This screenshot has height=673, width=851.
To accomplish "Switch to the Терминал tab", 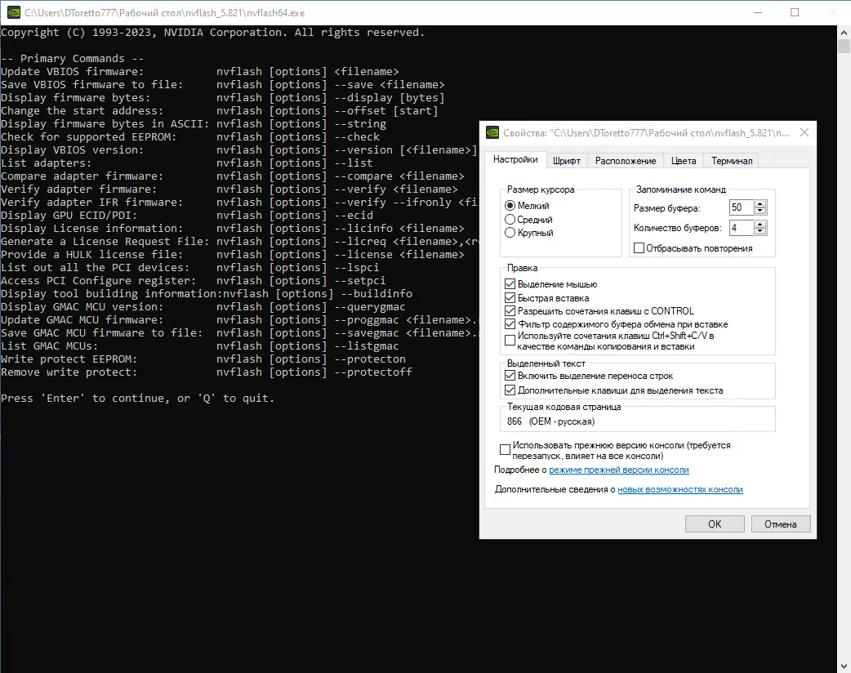I will click(732, 161).
